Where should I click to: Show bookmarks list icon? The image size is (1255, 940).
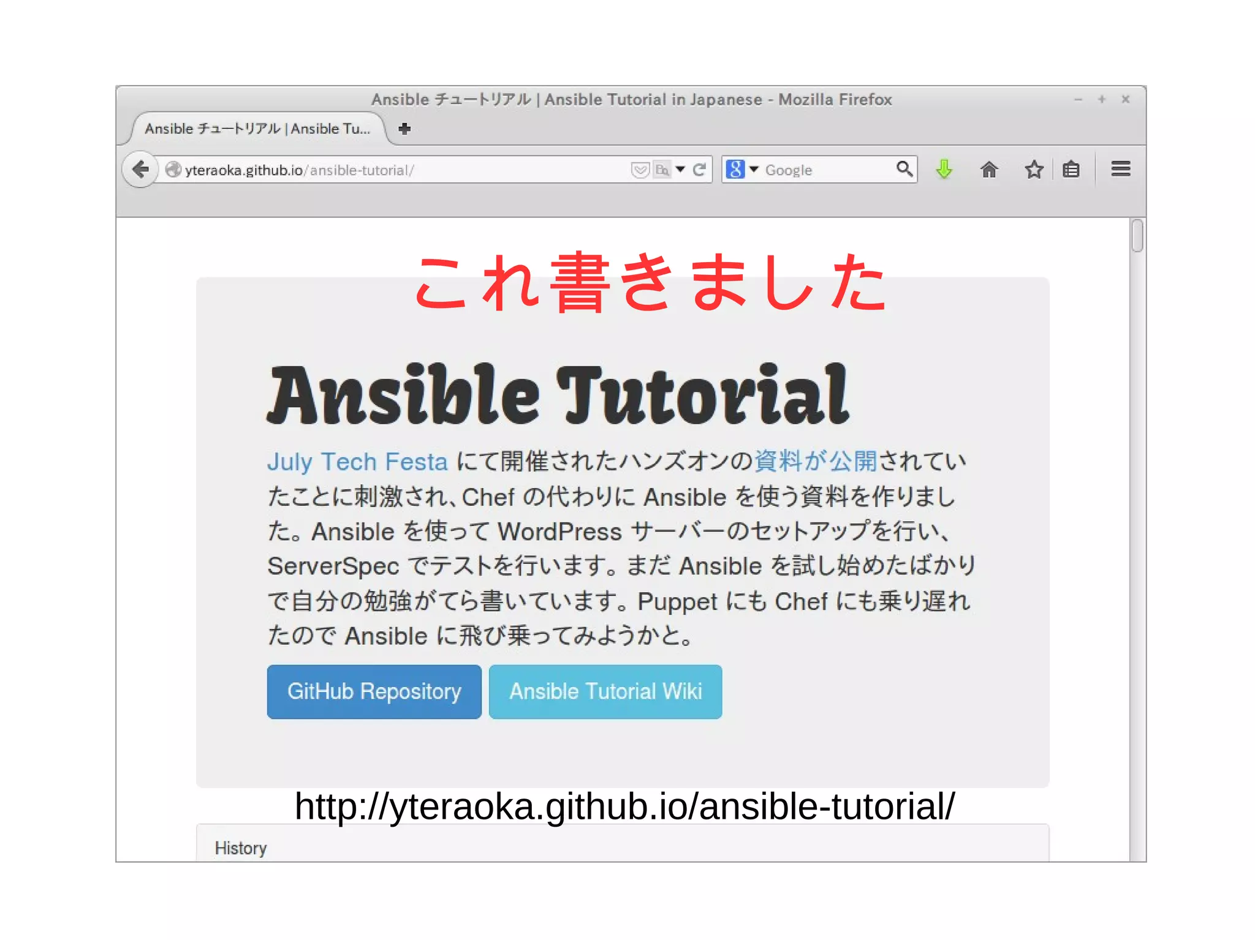1071,169
